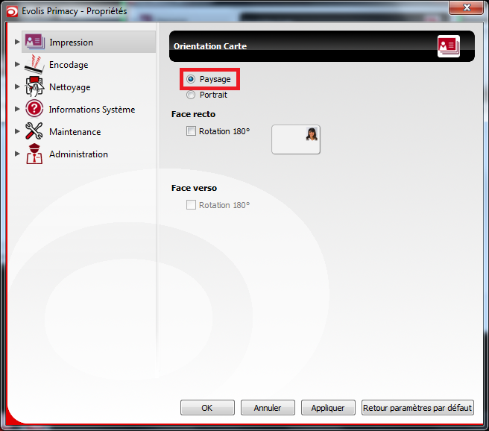Click the Evolis logo in title bar

pos(12,11)
